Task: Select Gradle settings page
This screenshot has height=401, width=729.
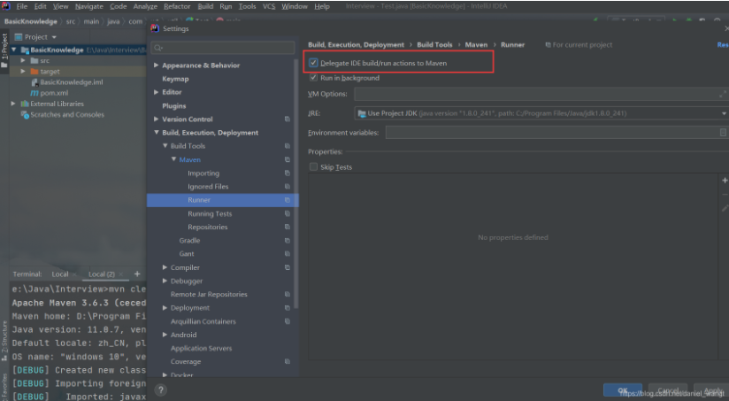Action: (x=189, y=241)
